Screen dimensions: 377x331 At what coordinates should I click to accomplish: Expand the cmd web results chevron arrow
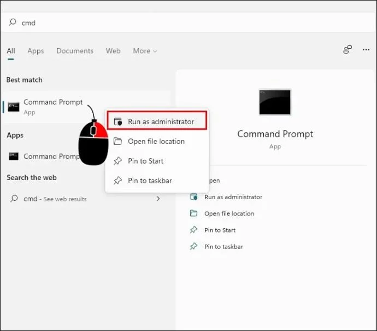[x=158, y=199]
